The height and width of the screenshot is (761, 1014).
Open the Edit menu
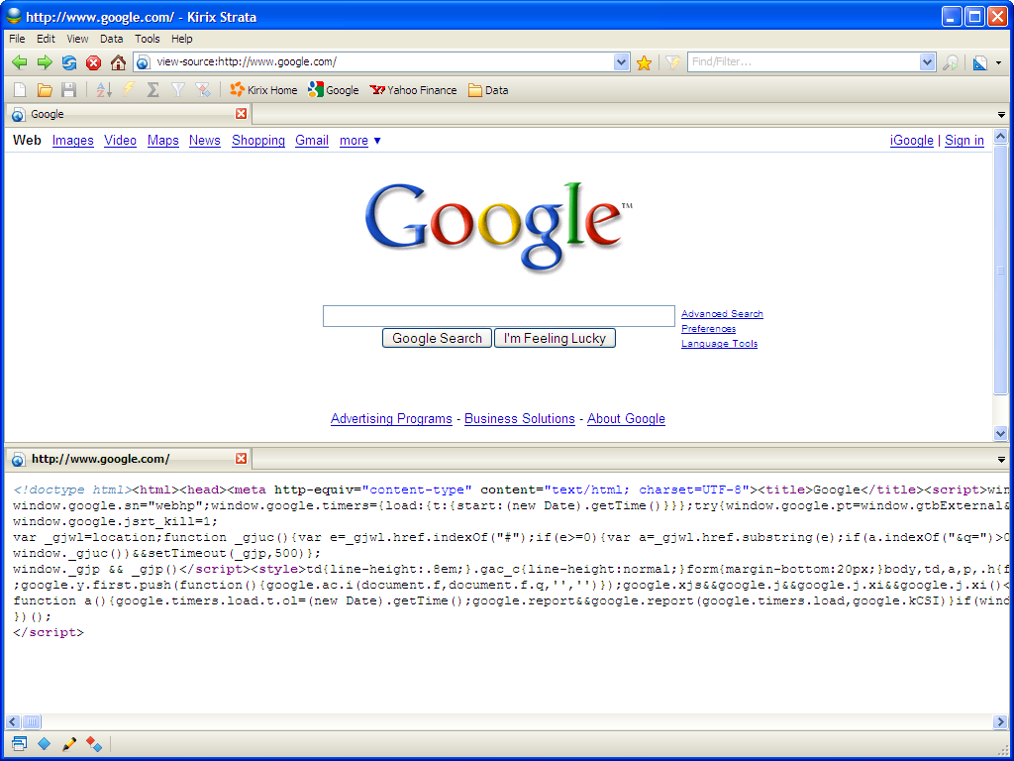point(46,39)
